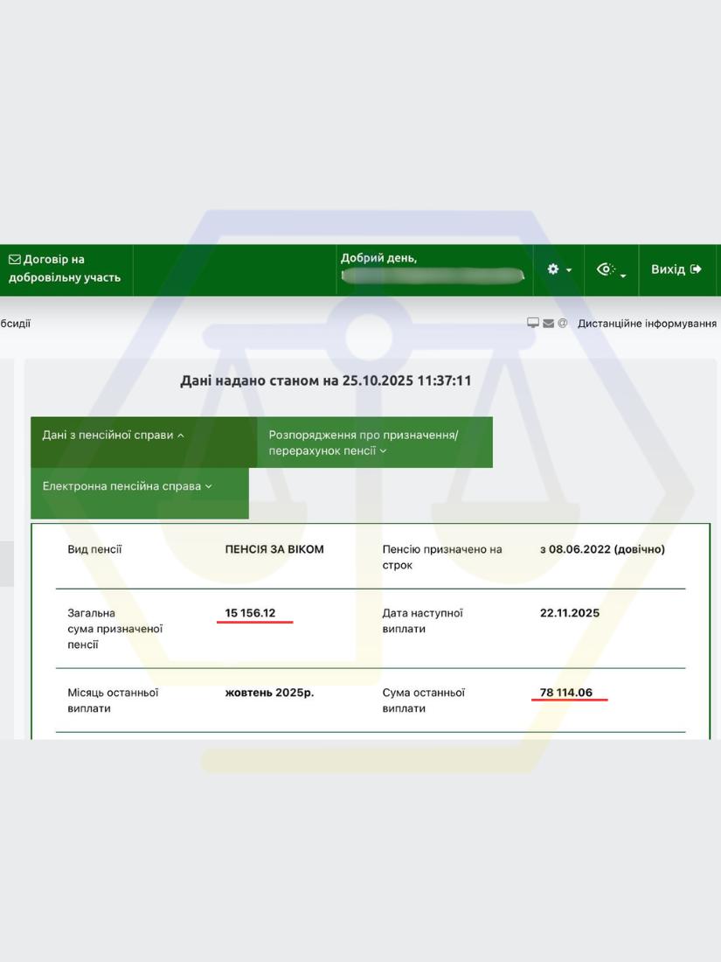Click Сума останньої виплати label

pos(424,701)
